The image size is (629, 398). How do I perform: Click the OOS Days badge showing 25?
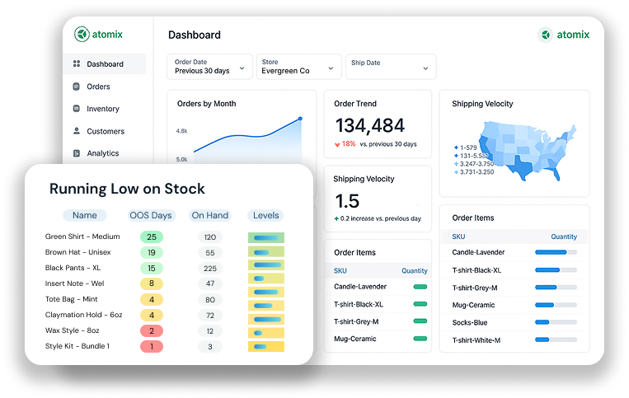pyautogui.click(x=151, y=236)
